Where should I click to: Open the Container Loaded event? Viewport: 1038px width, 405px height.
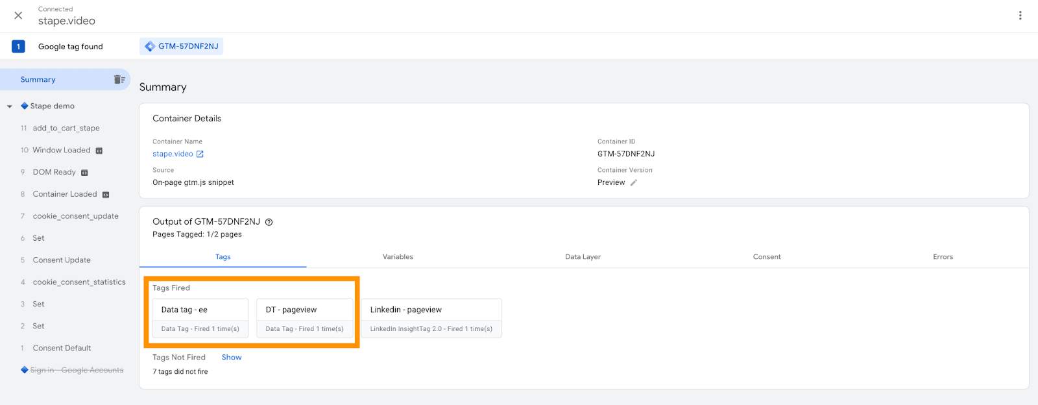pos(65,195)
